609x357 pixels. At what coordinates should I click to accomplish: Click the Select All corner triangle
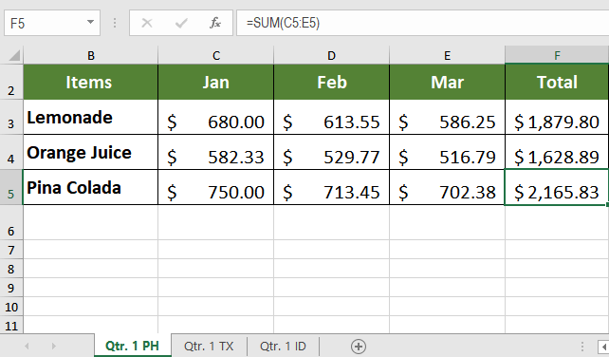pos(14,55)
